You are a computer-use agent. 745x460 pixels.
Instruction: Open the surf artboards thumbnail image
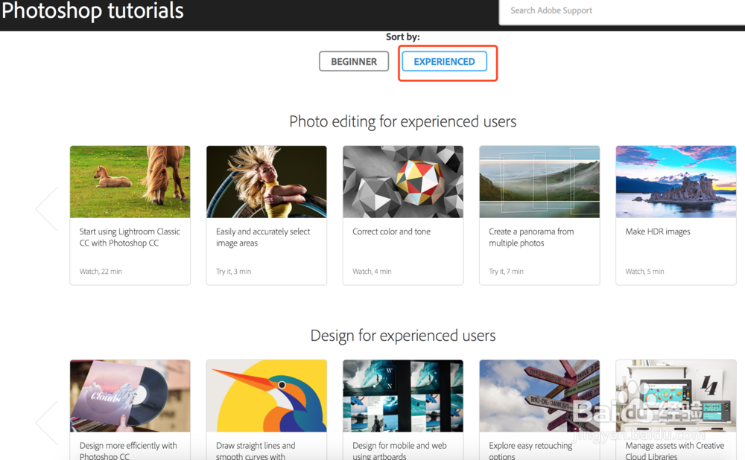point(403,396)
